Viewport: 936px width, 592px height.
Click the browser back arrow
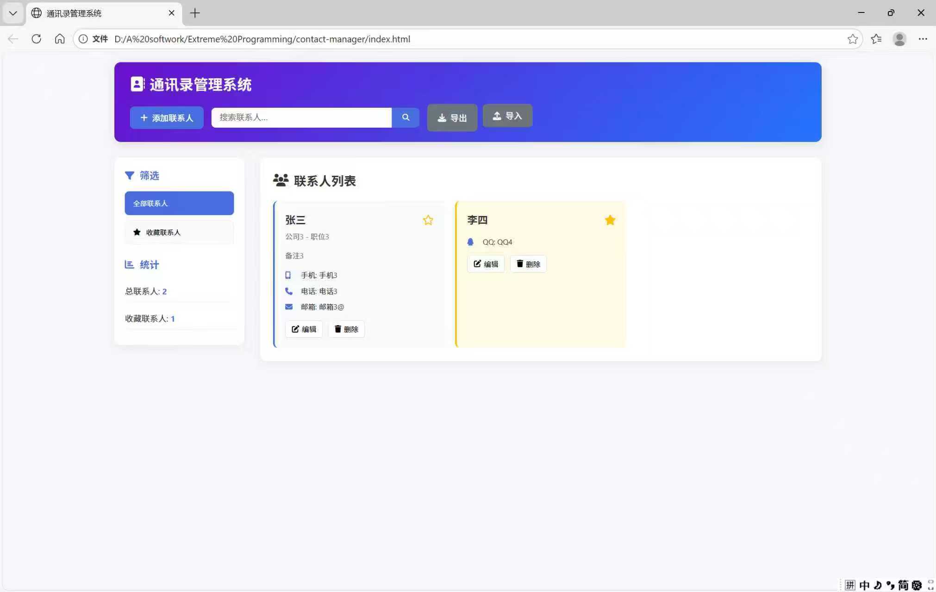[13, 39]
